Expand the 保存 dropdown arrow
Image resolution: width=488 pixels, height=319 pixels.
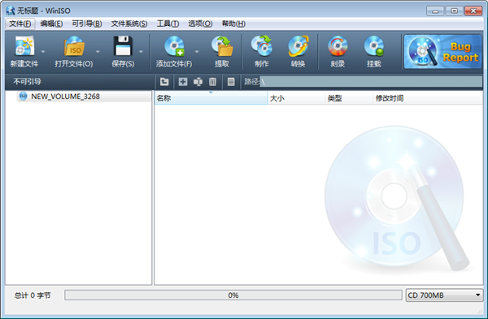(141, 52)
